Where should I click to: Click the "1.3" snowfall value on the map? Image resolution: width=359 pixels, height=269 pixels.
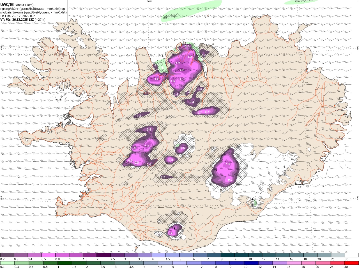pyautogui.click(x=147, y=146)
